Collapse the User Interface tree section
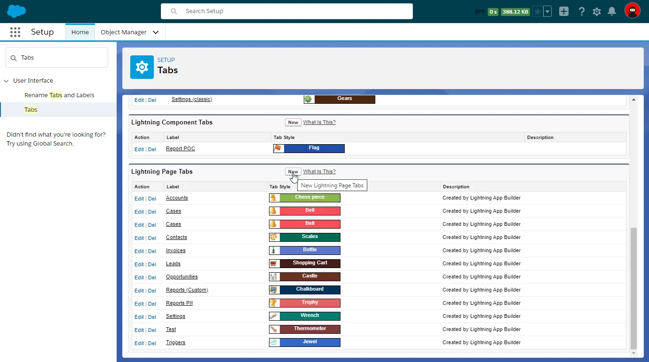Screen dimensions: 649x362 [7, 81]
